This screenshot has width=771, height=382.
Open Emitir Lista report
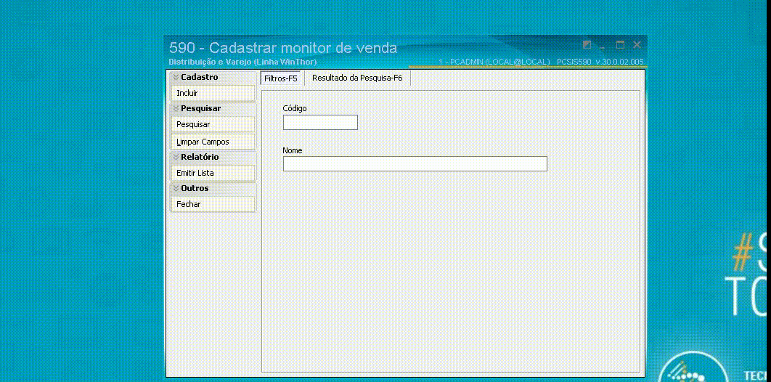213,173
